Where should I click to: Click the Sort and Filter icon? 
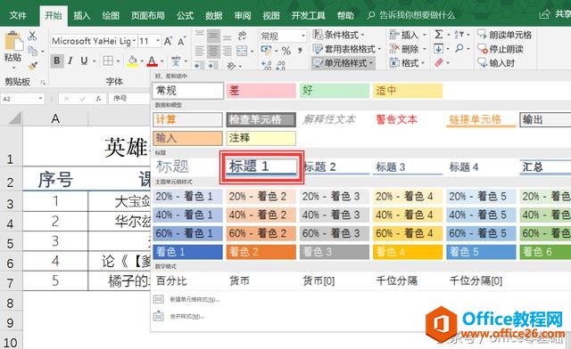(459, 35)
